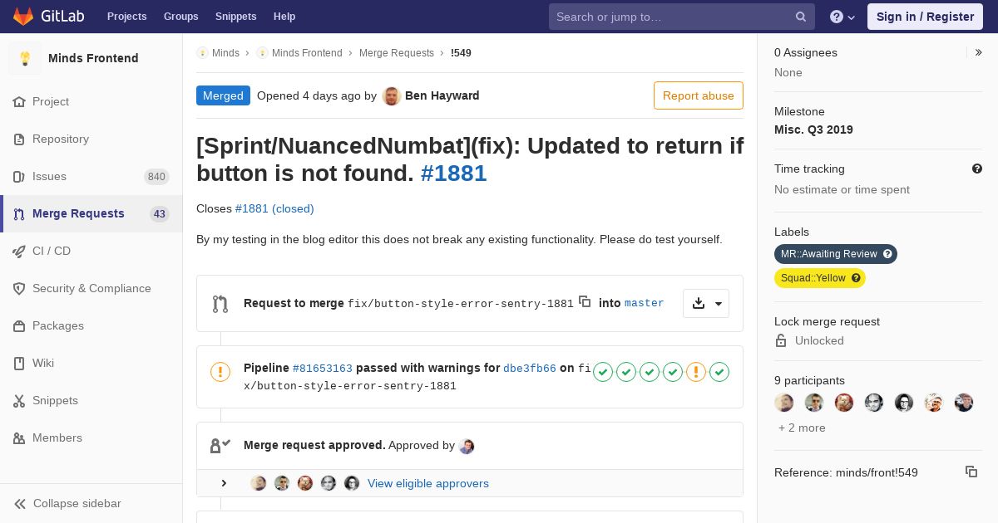Image resolution: width=998 pixels, height=523 pixels.
Task: Click the warning-stage pipeline job icon
Action: pos(696,372)
